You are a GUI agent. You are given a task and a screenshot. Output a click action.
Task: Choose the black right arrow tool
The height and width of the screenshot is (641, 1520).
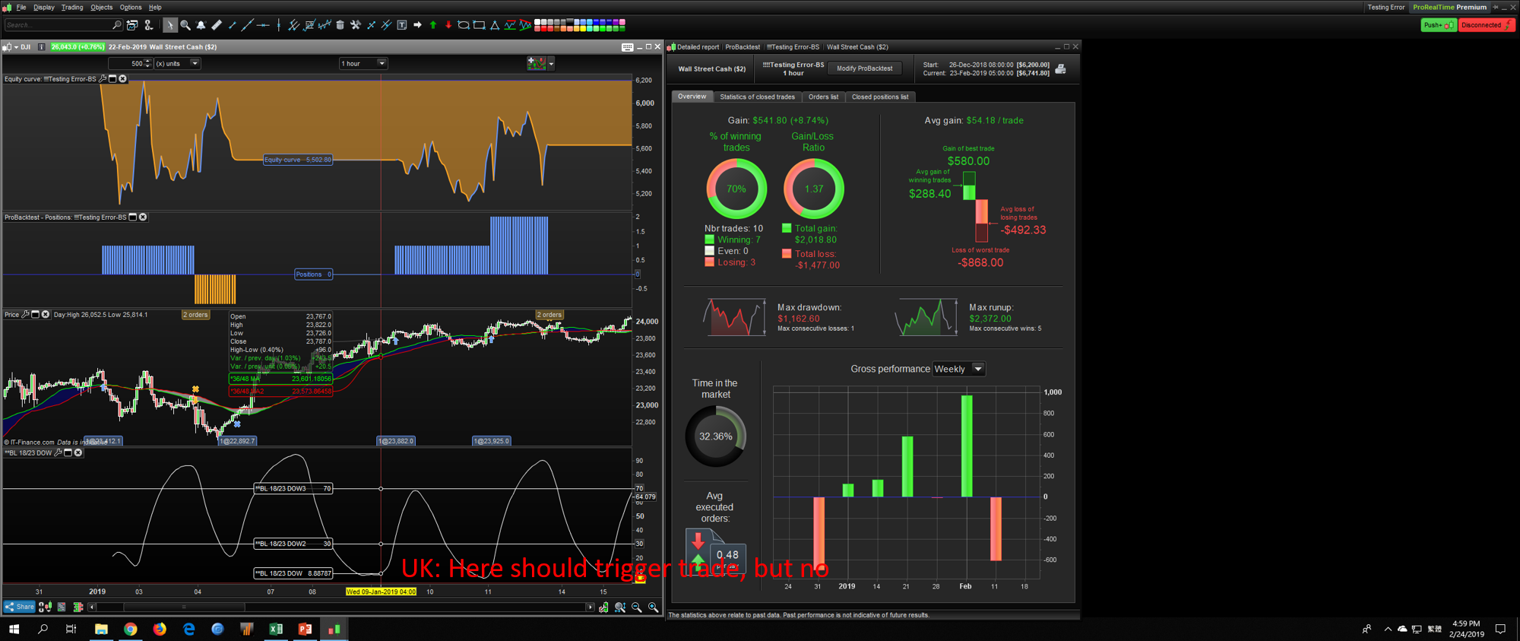(417, 25)
